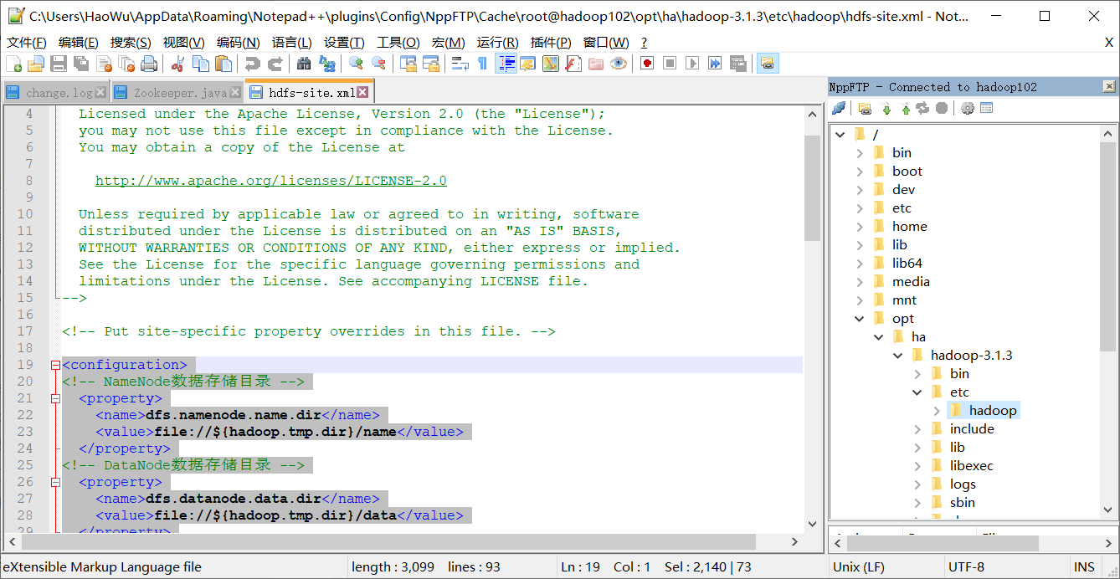This screenshot has width=1120, height=579.
Task: Open NppFTP settings gear icon
Action: (968, 108)
